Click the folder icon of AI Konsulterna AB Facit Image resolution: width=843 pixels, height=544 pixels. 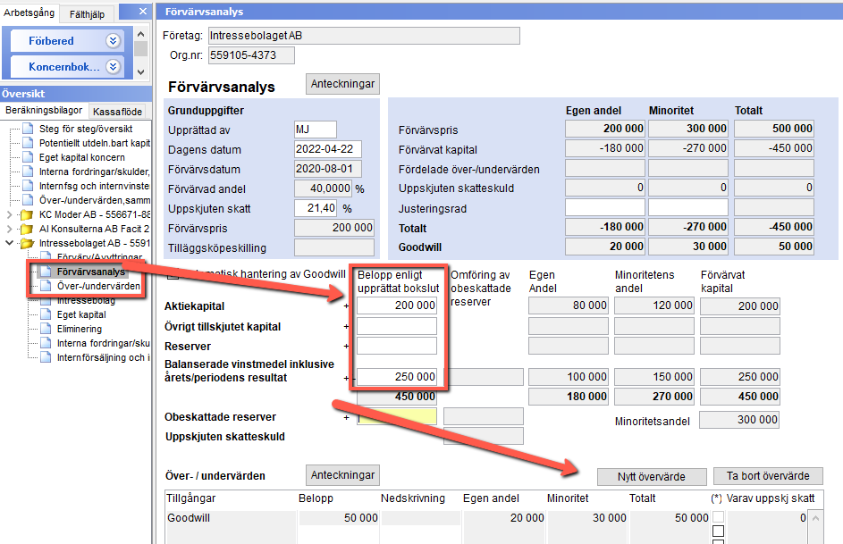point(27,230)
